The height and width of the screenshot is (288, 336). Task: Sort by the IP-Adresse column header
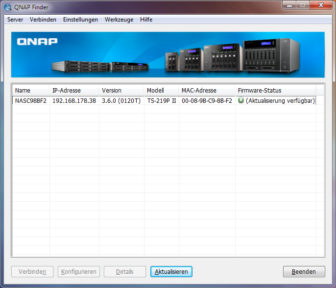point(74,90)
